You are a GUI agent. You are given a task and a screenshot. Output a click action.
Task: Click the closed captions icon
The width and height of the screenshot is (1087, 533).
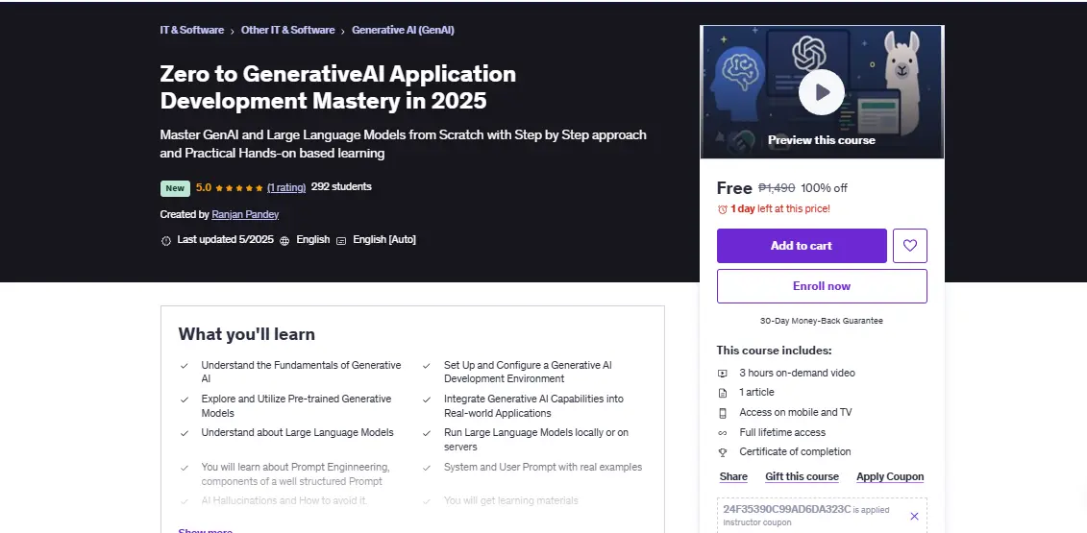tap(341, 240)
